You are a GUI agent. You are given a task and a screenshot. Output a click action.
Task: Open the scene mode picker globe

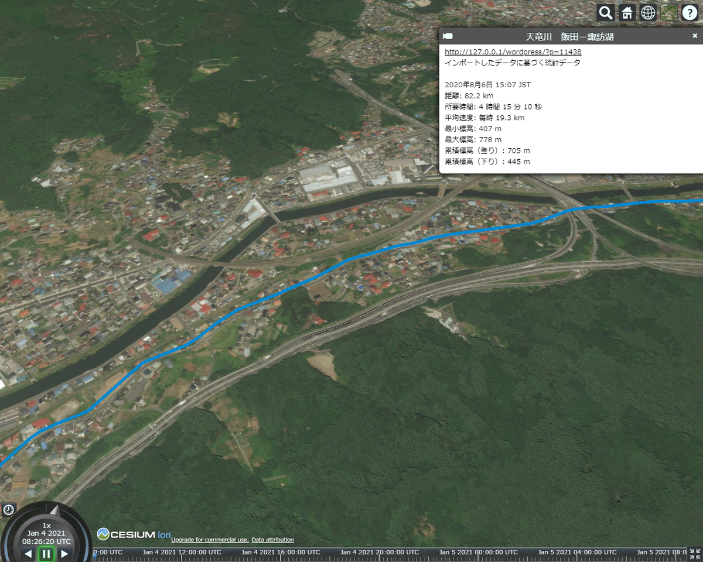pos(648,12)
